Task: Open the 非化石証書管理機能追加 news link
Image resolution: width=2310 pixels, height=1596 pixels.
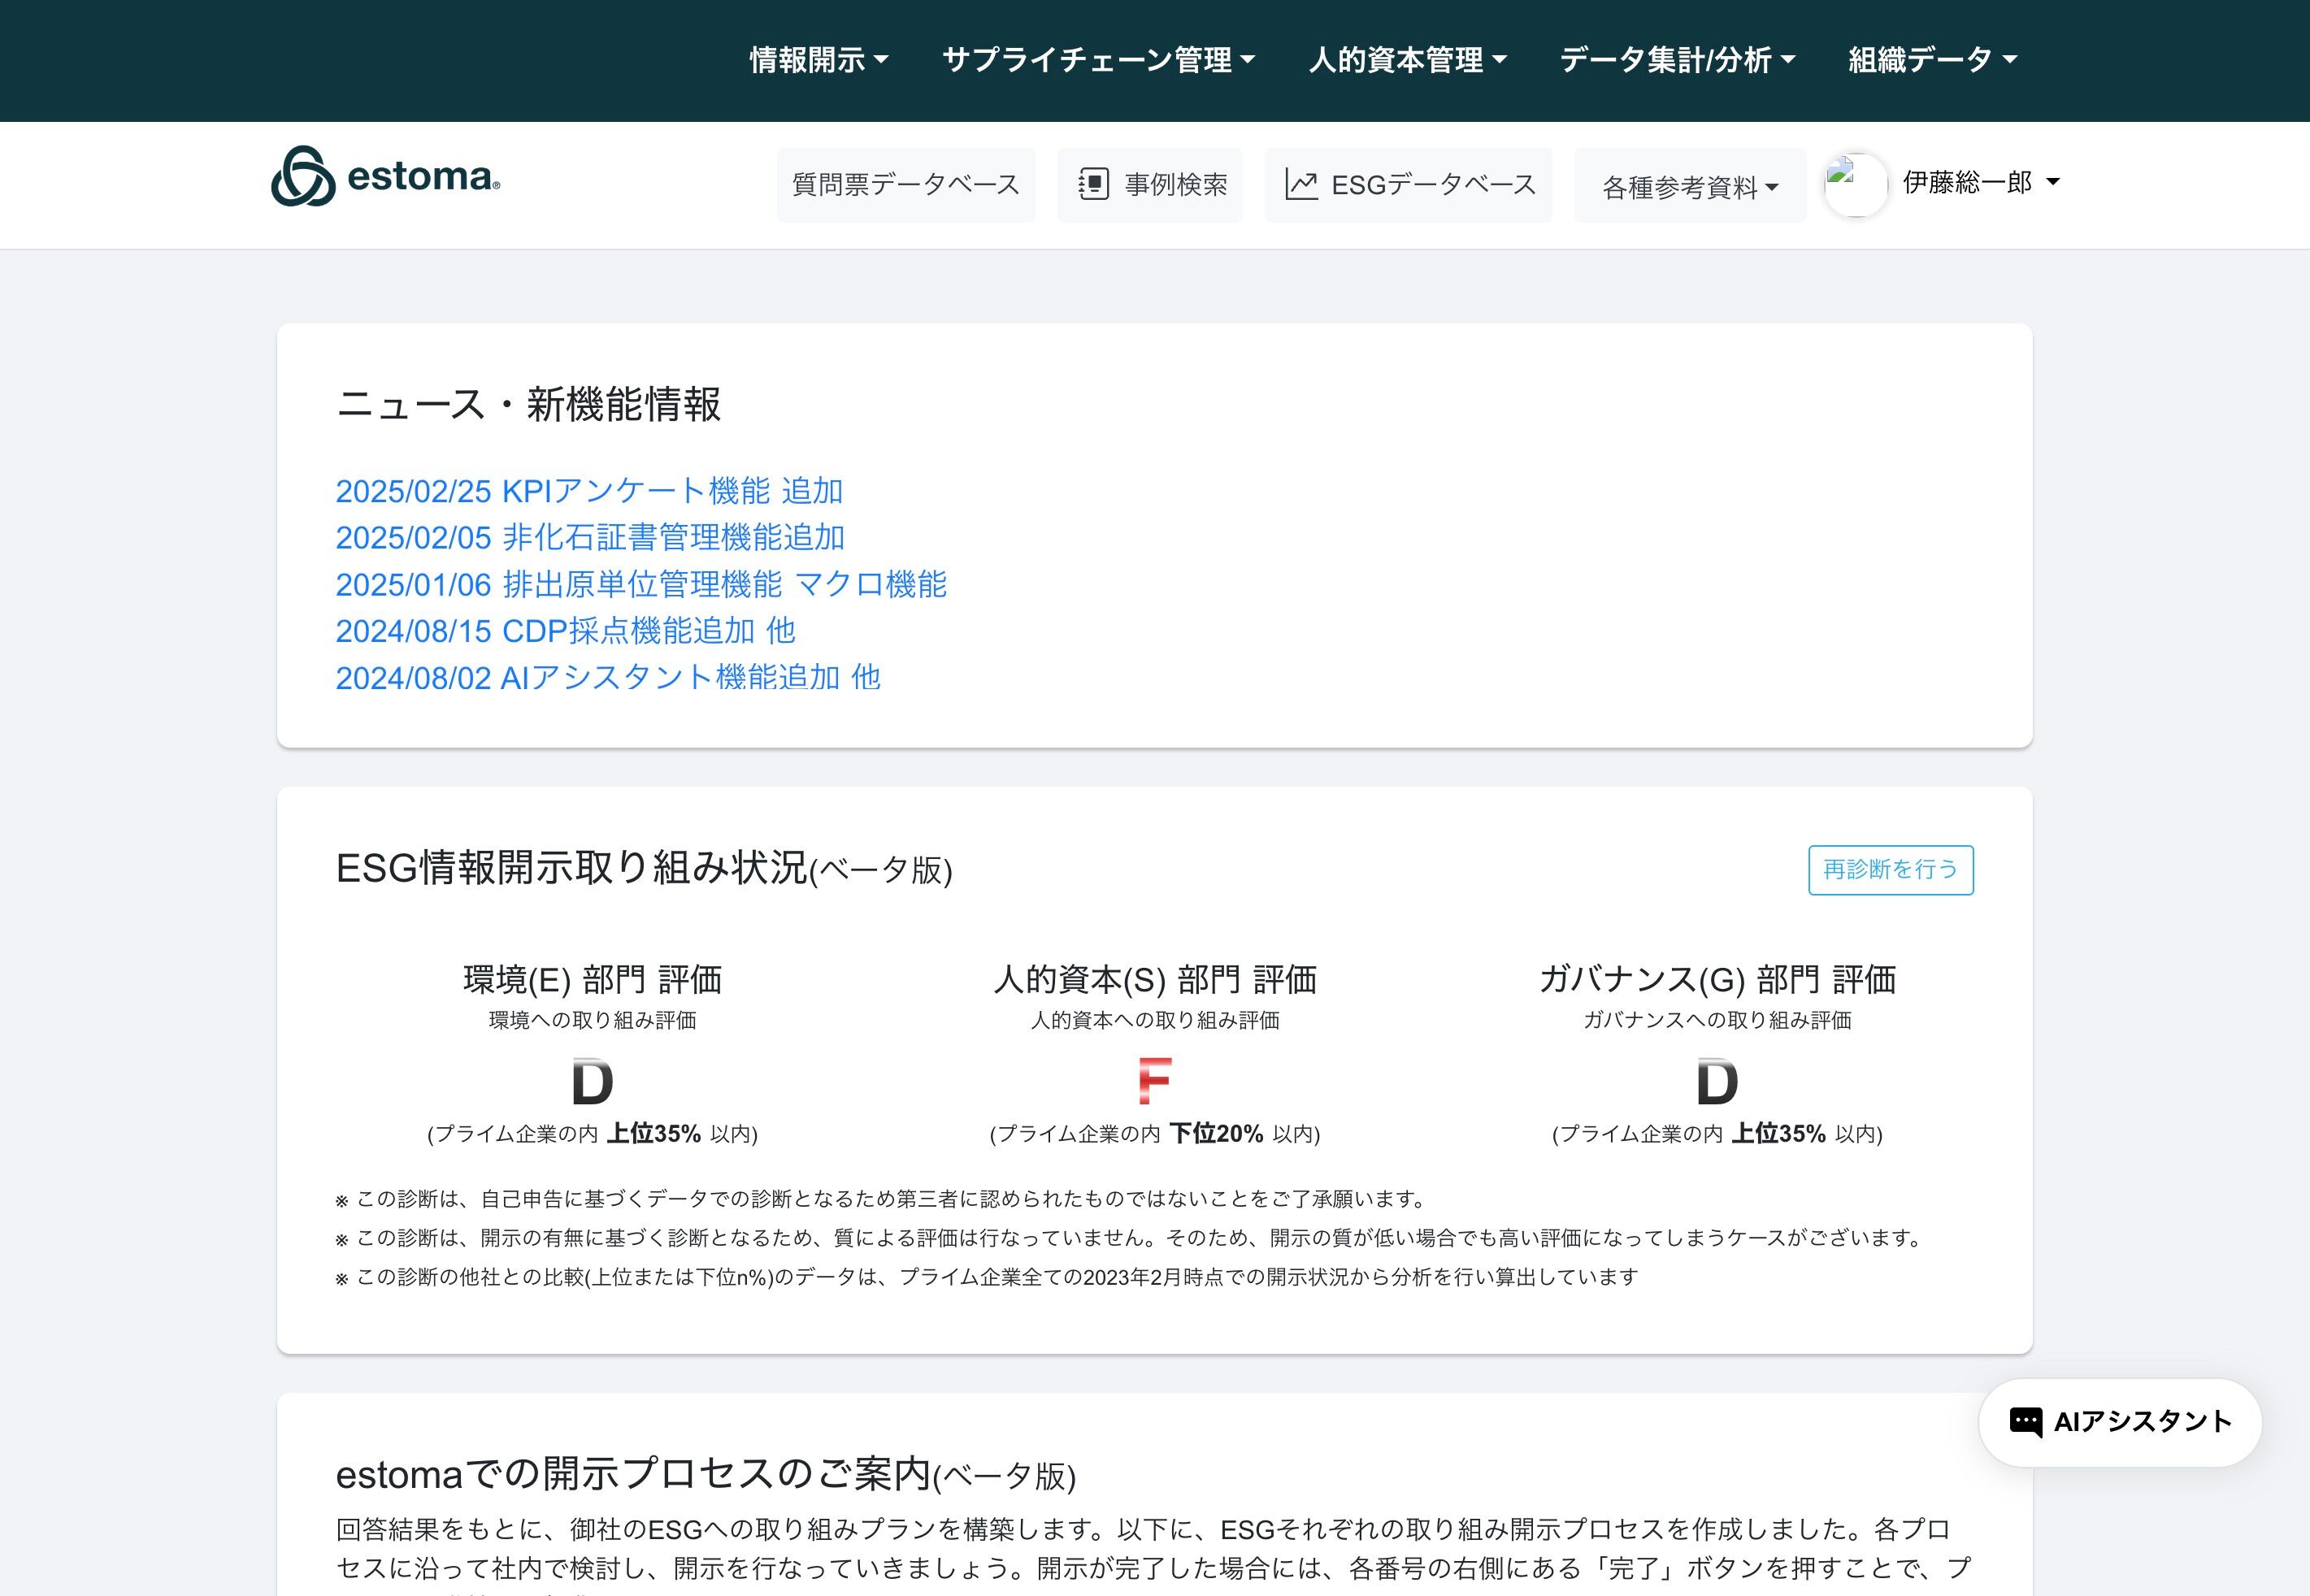Action: [590, 538]
